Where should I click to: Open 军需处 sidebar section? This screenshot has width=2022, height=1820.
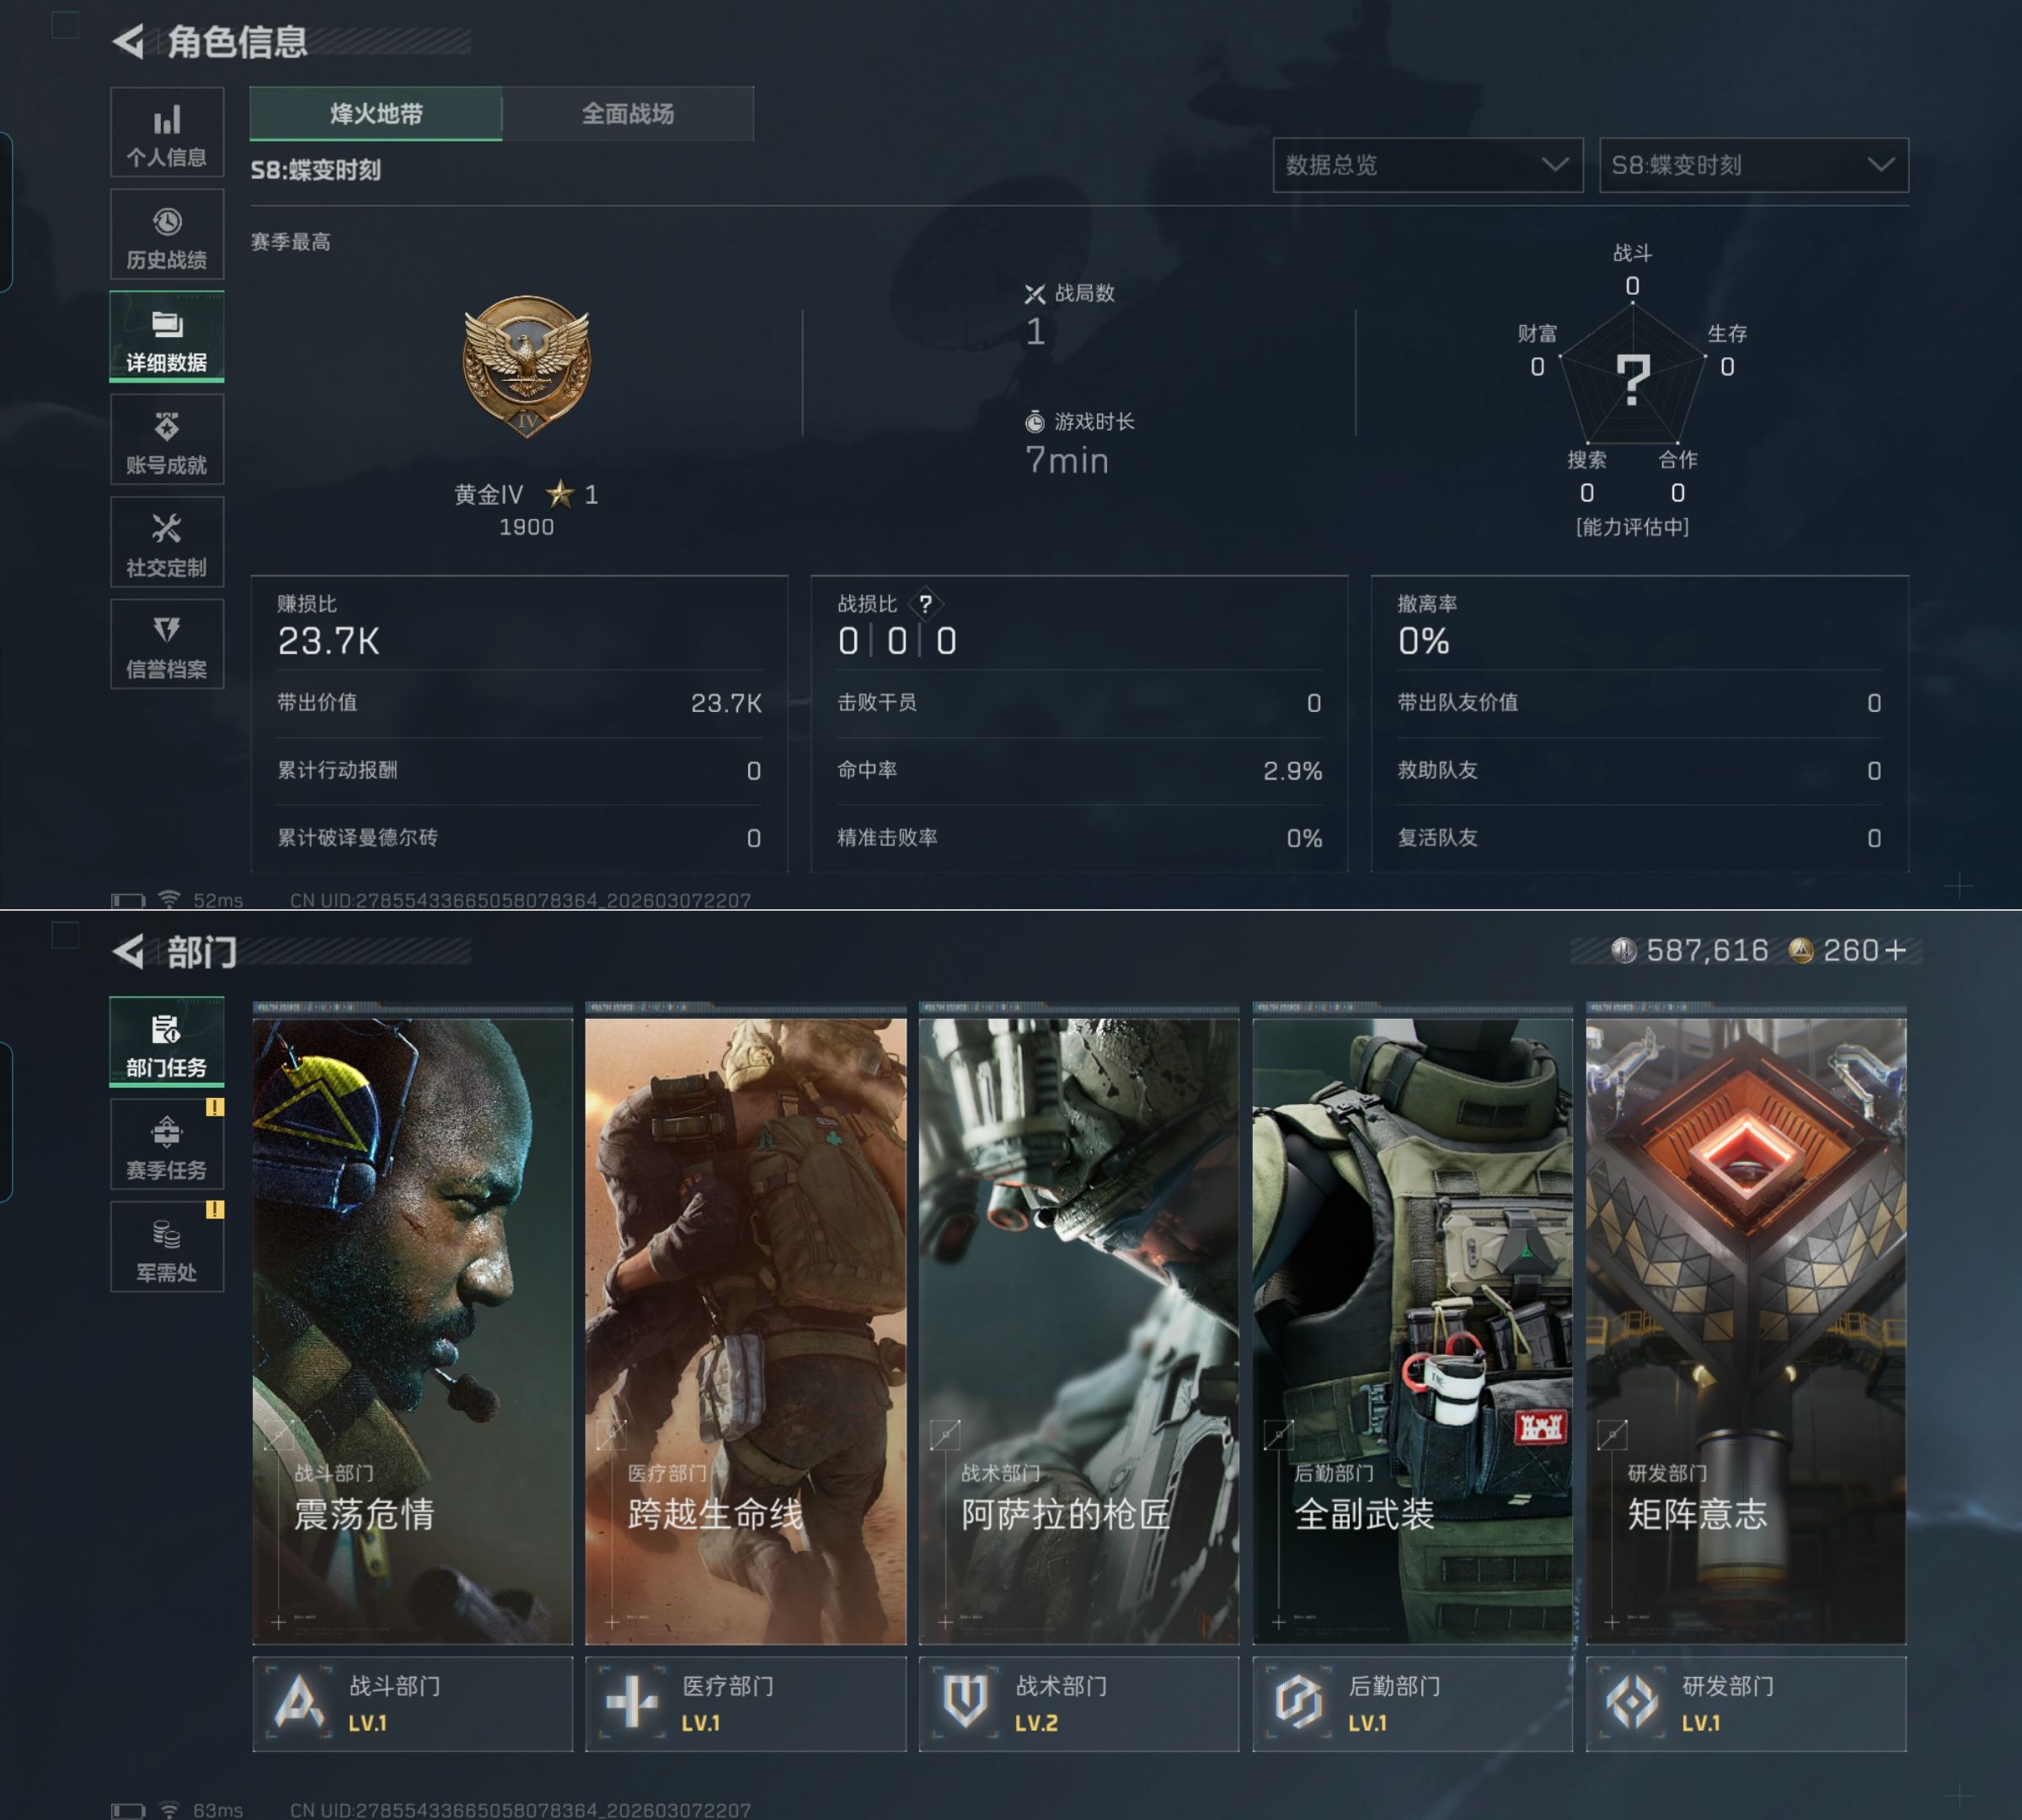coord(166,1249)
